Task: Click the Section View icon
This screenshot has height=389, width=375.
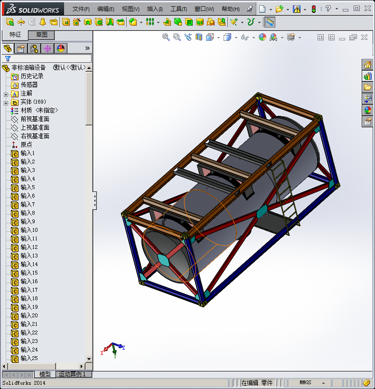Action: 199,37
